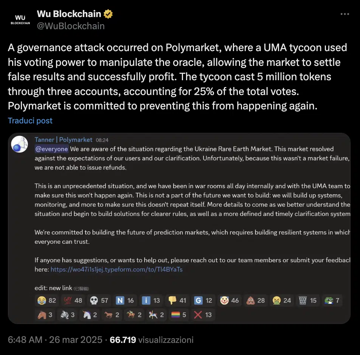Click the gold verified badge
The height and width of the screenshot is (355, 360).
pyautogui.click(x=109, y=14)
